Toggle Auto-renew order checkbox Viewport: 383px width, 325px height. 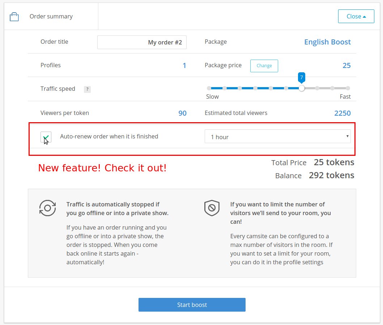[x=46, y=137]
